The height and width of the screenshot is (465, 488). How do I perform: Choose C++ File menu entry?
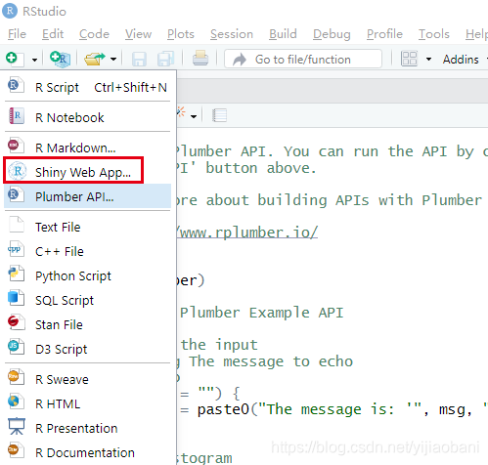tap(87, 251)
